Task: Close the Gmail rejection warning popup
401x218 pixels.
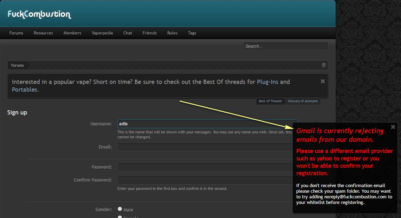Action: coord(393,127)
